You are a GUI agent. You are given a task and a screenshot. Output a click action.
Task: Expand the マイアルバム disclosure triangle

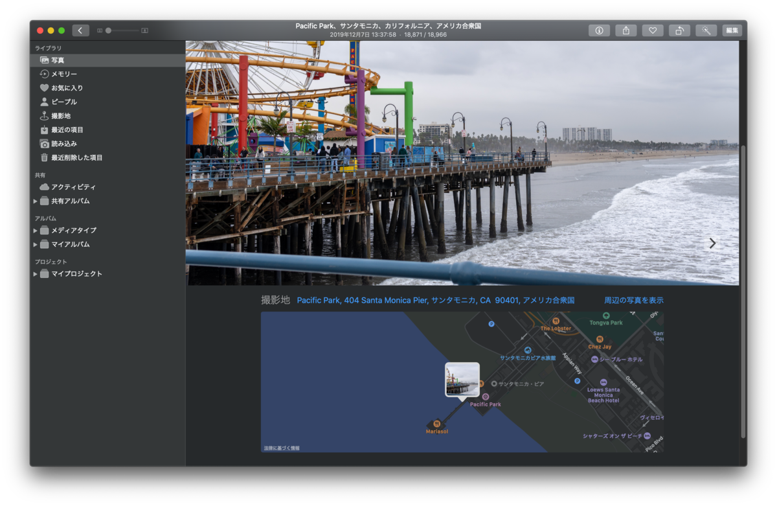[x=36, y=245]
